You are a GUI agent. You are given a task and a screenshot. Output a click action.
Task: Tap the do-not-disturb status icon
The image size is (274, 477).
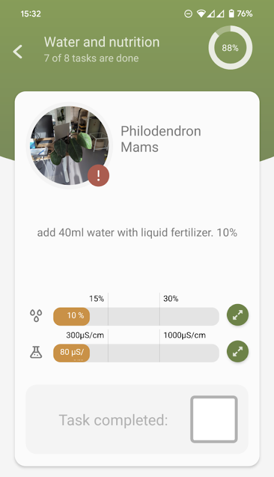188,14
